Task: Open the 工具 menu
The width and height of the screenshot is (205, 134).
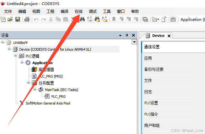Action: (107, 12)
